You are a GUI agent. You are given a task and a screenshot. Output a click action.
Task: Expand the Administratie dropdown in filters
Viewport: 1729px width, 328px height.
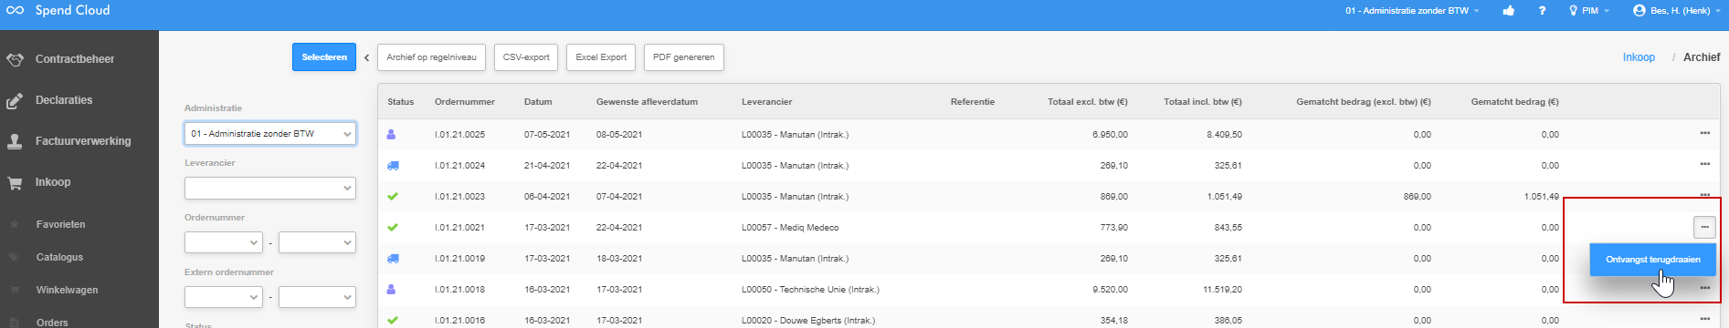coord(270,134)
